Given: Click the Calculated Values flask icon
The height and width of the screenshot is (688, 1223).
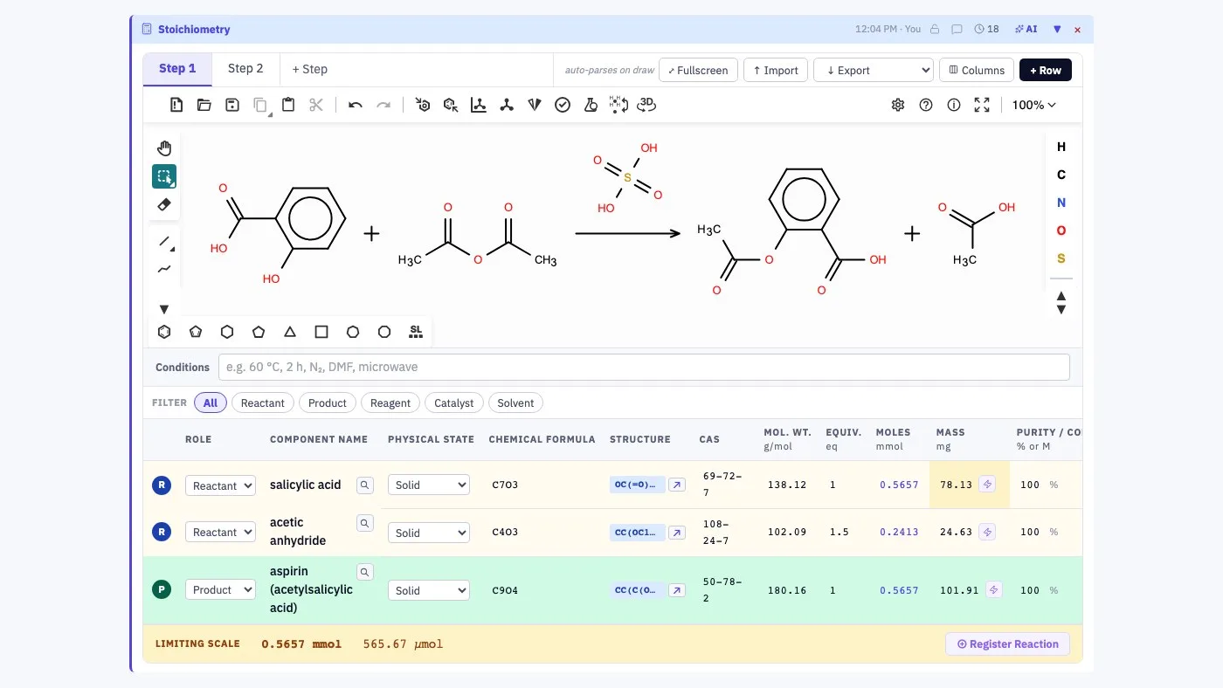Looking at the screenshot, I should click(x=591, y=105).
